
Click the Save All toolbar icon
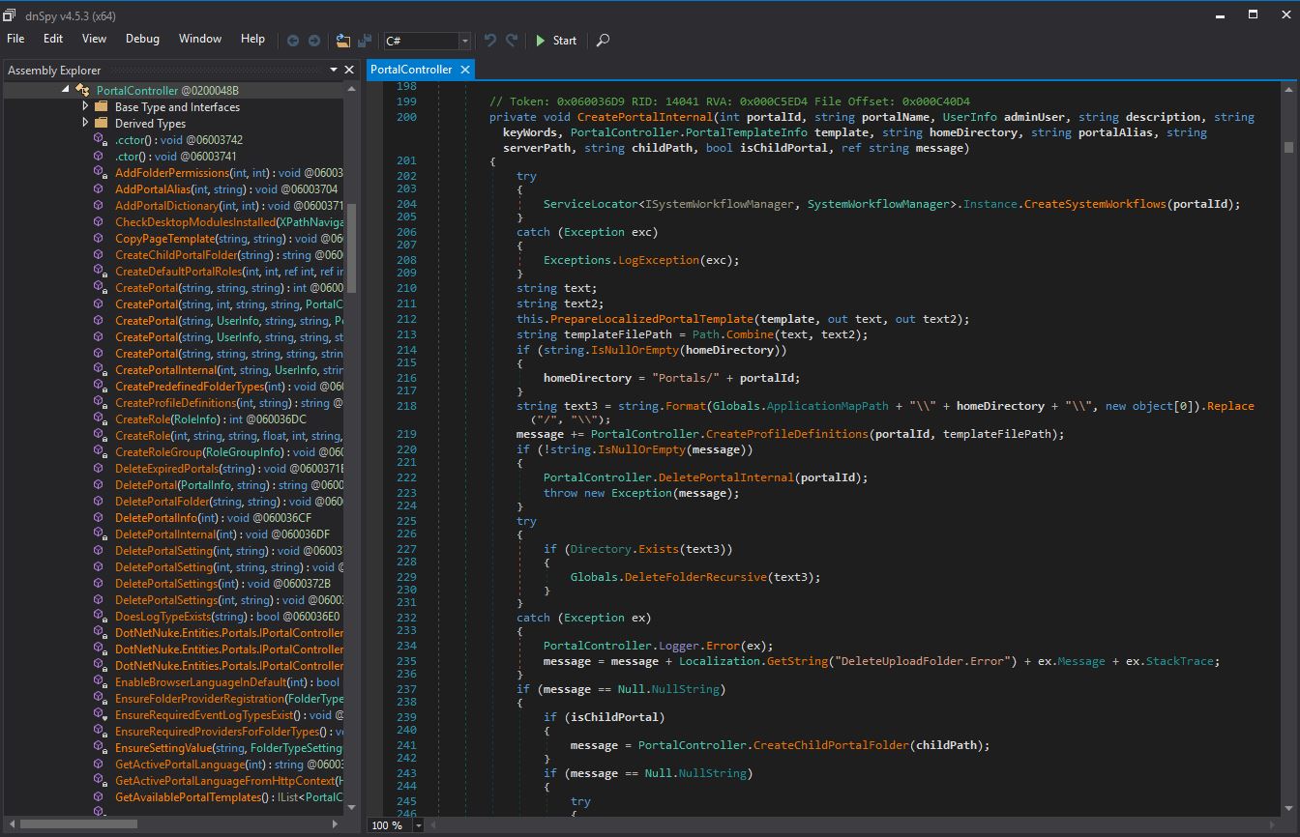pos(365,41)
